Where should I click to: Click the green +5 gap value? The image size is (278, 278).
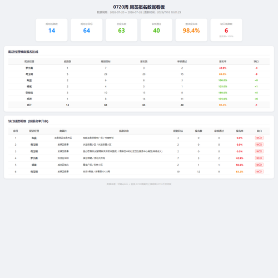(x=256, y=93)
